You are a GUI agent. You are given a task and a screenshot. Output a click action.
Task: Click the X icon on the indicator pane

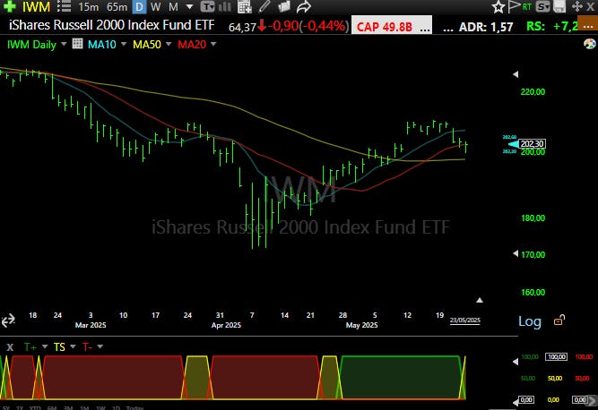[x=10, y=346]
